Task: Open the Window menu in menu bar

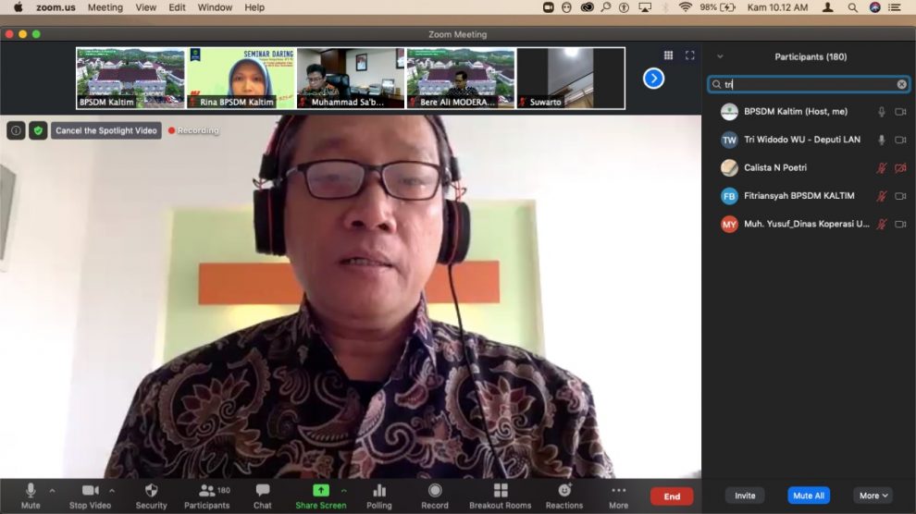Action: point(215,7)
